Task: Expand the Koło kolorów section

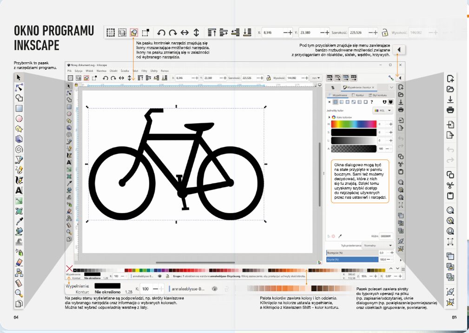Action: click(329, 118)
